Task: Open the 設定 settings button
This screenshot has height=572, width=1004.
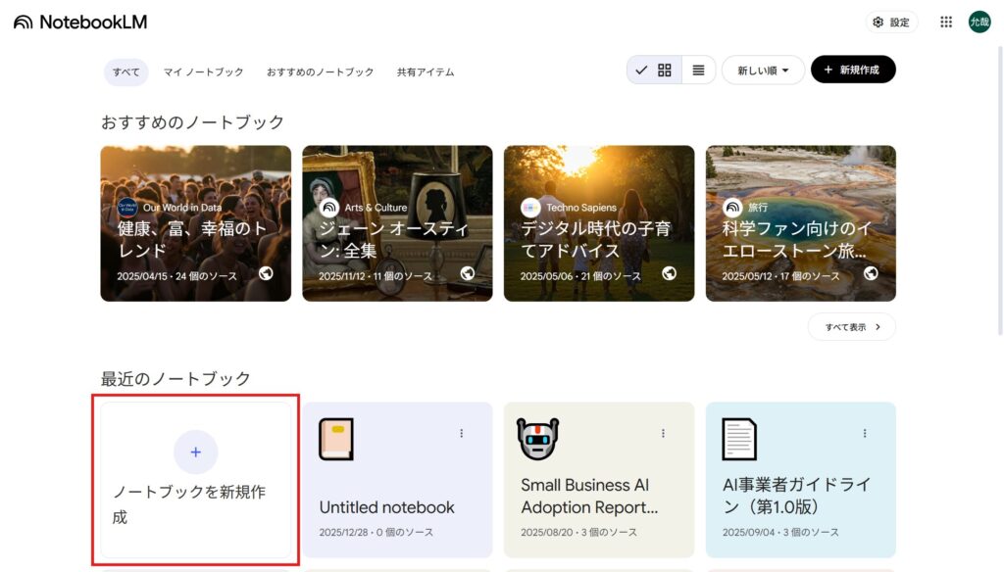Action: click(x=890, y=23)
